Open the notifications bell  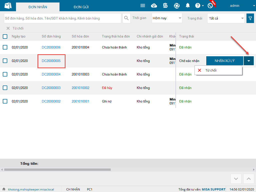point(188,5)
